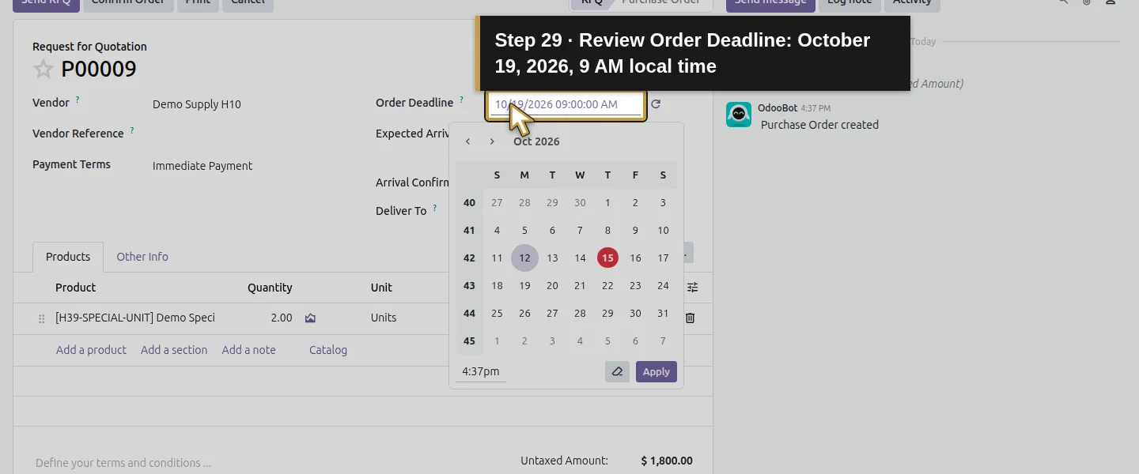
Task: Click the Quantity column header
Action: point(270,288)
